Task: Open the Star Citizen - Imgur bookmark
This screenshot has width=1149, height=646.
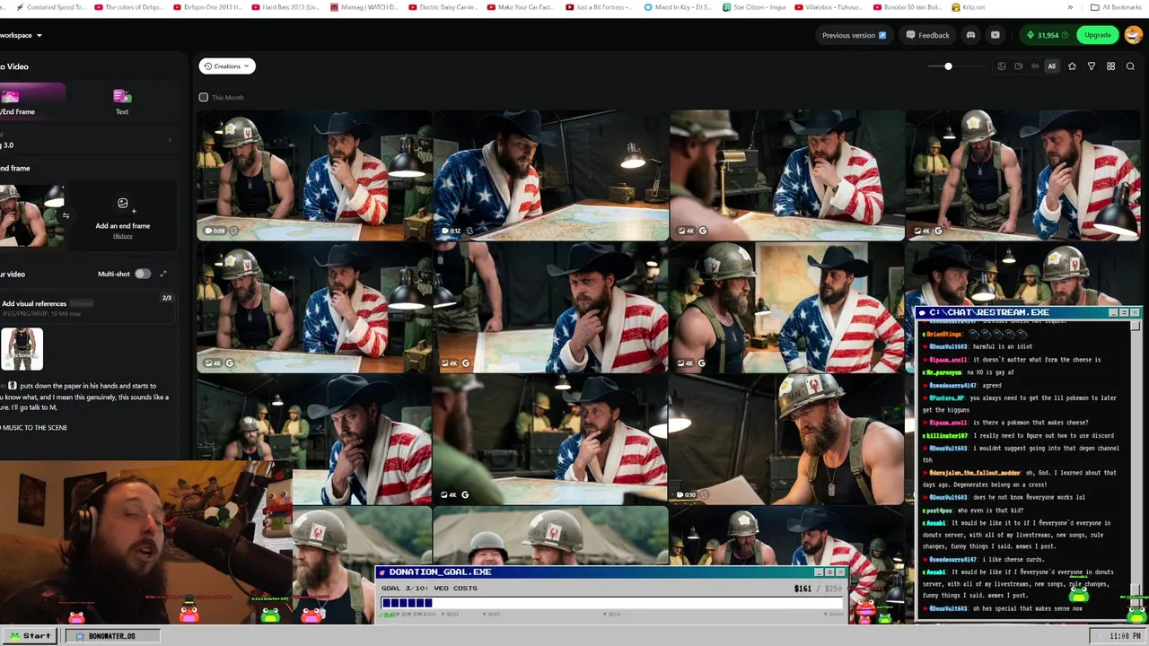Action: coord(754,7)
